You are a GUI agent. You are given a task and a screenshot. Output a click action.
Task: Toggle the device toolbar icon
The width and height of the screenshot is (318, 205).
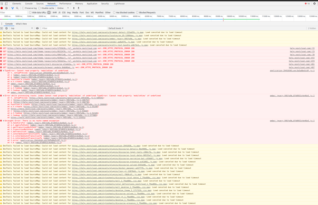[x=6, y=4]
